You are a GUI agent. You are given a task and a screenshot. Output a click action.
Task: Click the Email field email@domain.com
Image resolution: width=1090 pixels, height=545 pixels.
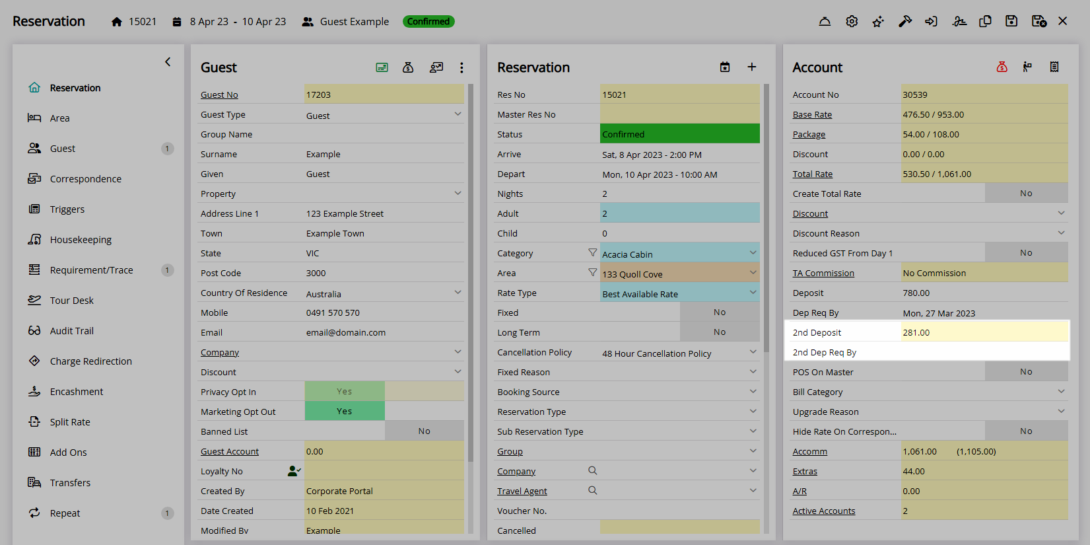tap(384, 332)
